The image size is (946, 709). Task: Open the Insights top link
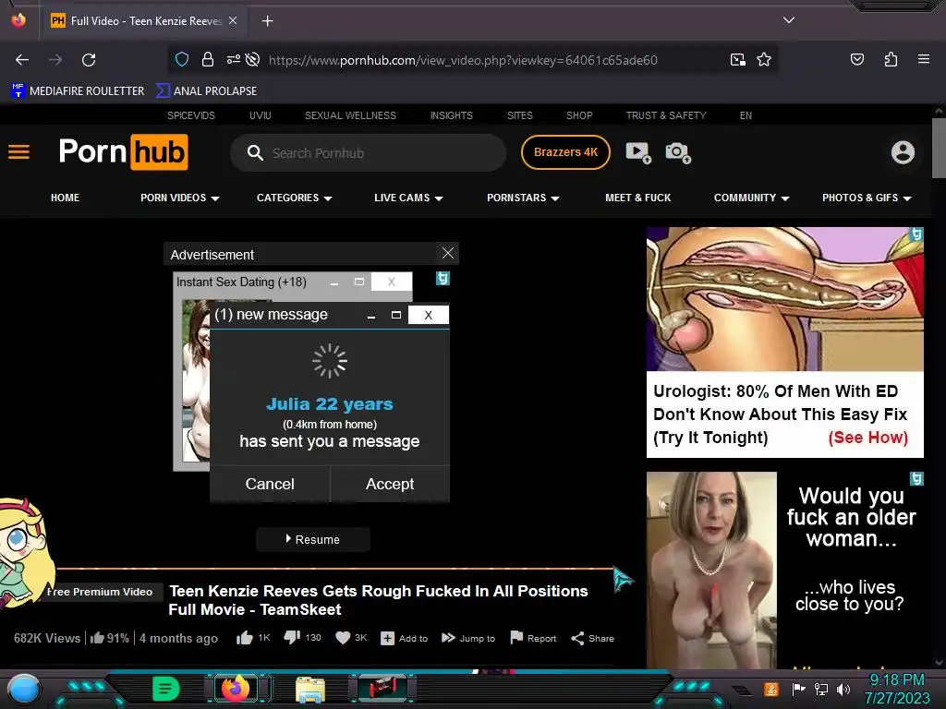tap(451, 115)
